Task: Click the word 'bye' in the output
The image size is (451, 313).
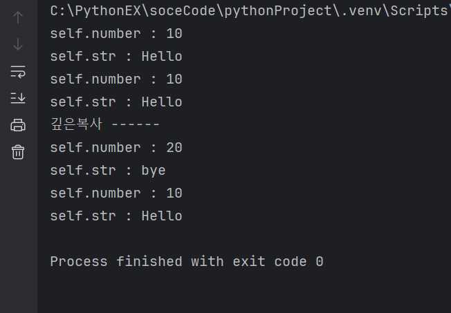Action: [154, 171]
